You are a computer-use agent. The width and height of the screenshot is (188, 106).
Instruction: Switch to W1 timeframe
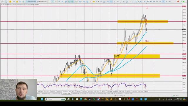(167, 2)
